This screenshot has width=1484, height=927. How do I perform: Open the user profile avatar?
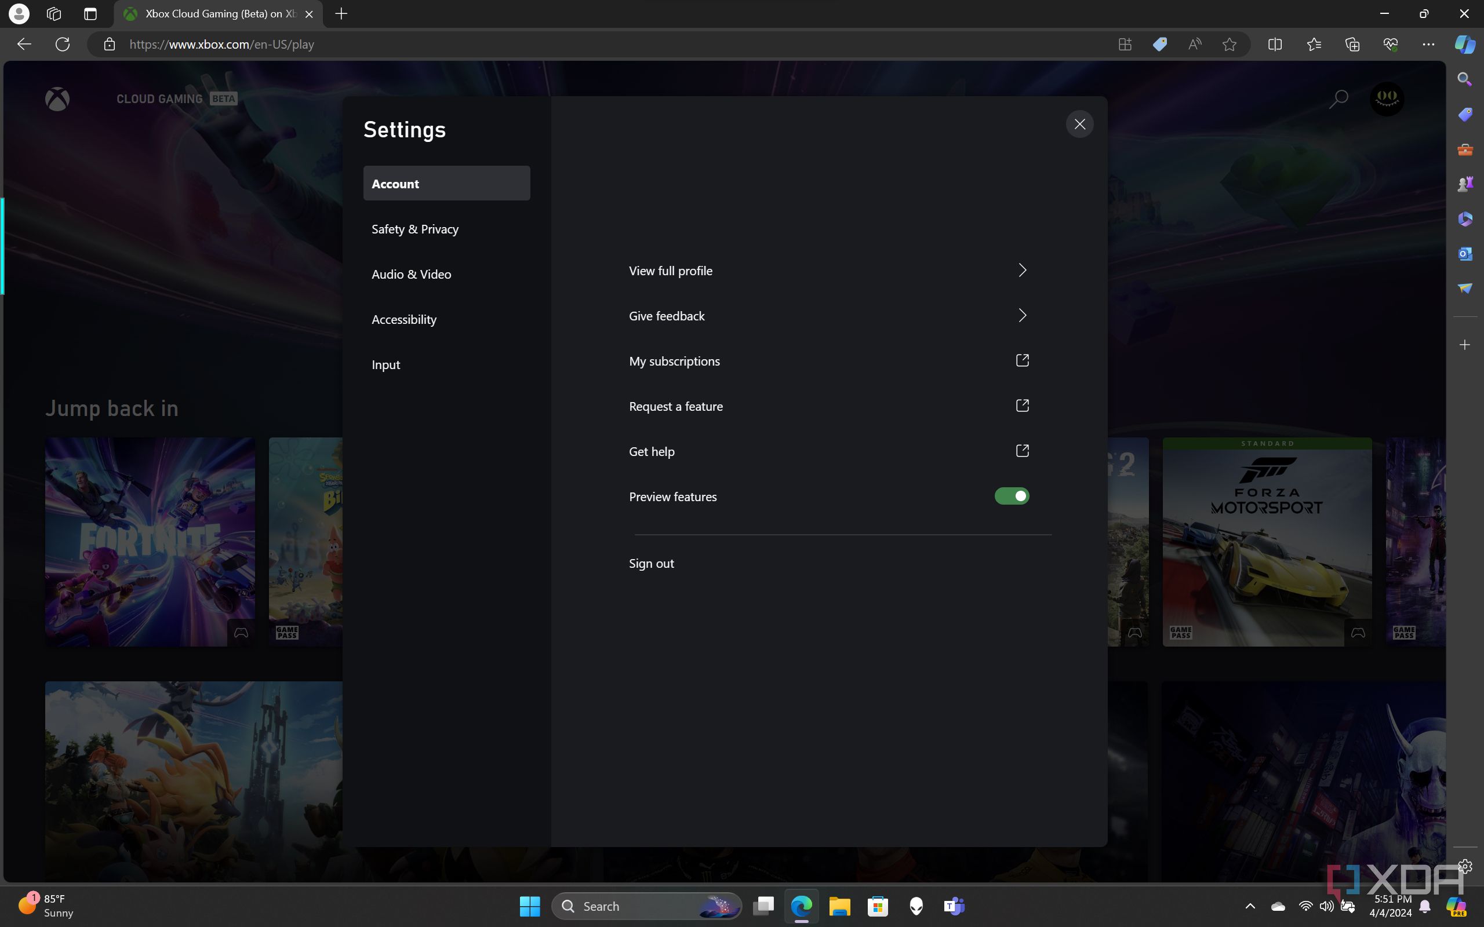point(1387,98)
